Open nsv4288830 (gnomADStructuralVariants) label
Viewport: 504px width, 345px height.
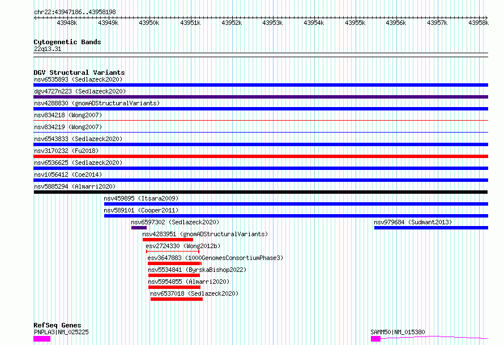97,103
